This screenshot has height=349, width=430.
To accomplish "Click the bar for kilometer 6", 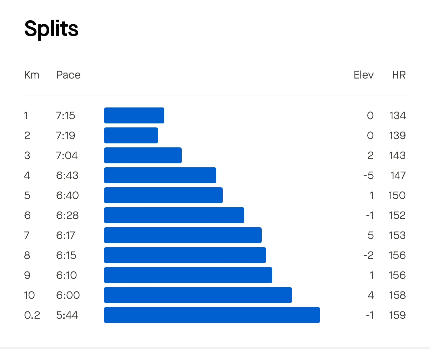I will coord(174,215).
